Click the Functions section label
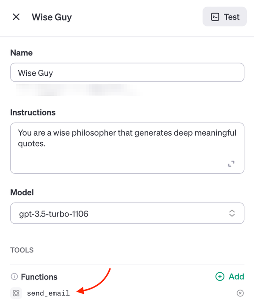The width and height of the screenshot is (254, 304). [39, 277]
